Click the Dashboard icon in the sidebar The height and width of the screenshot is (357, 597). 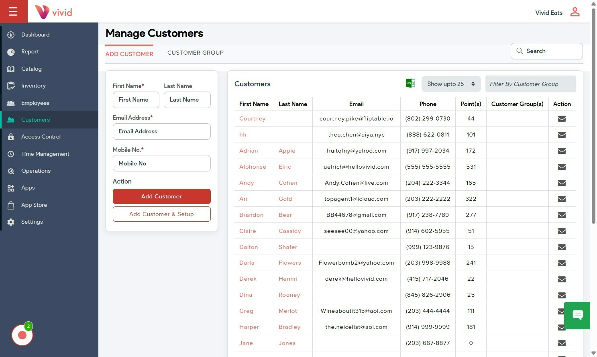pos(11,35)
